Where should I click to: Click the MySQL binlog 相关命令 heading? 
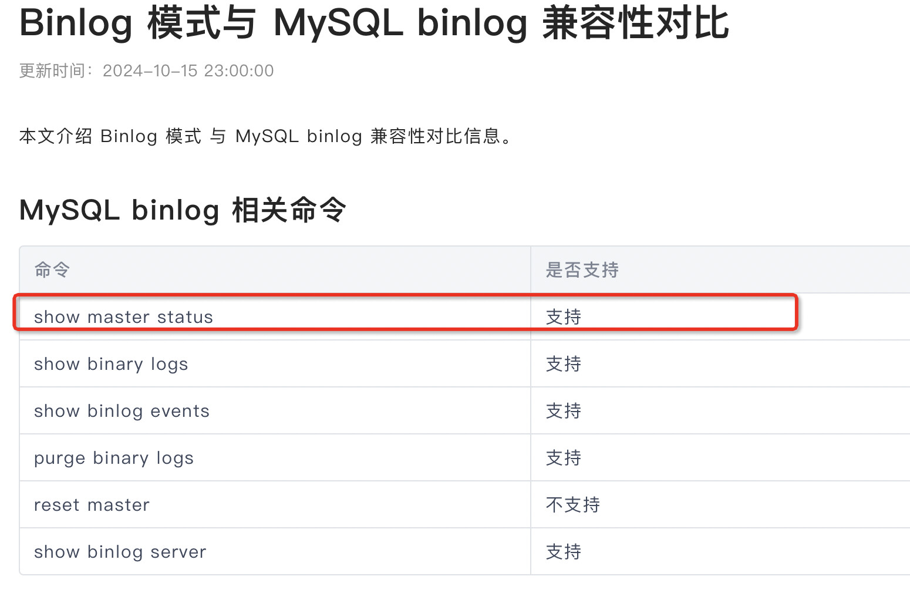183,210
